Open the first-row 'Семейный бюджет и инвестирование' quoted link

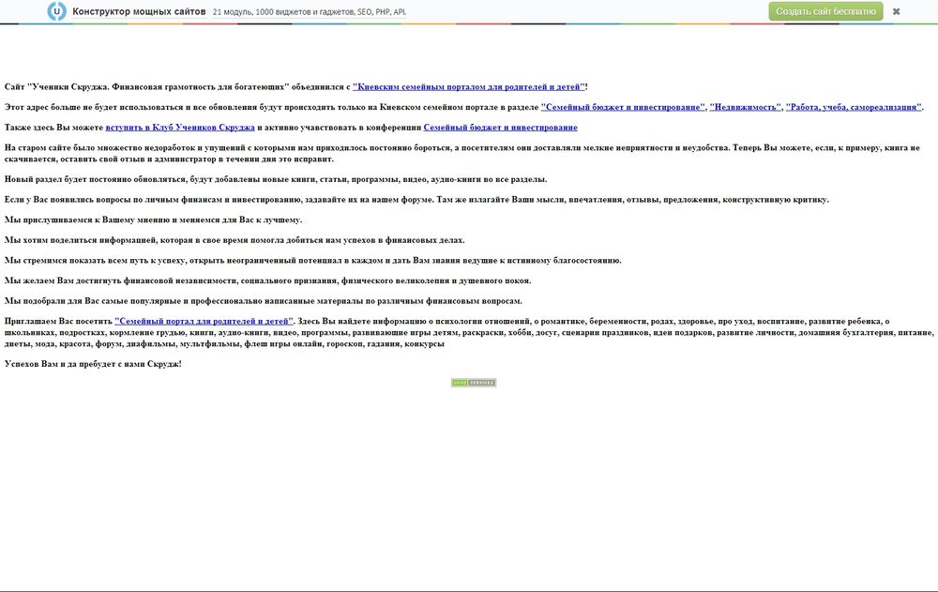click(x=623, y=107)
